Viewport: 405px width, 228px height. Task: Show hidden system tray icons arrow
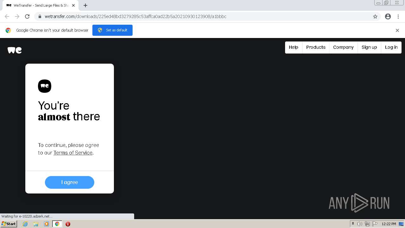[x=353, y=224]
